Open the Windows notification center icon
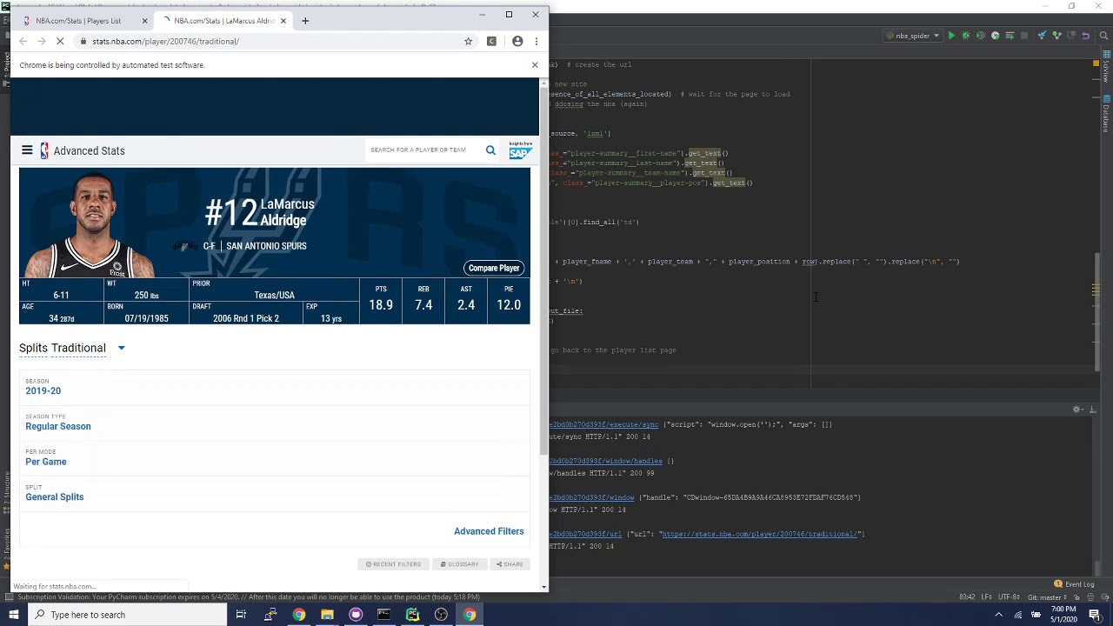This screenshot has height=626, width=1113. coord(1095,615)
